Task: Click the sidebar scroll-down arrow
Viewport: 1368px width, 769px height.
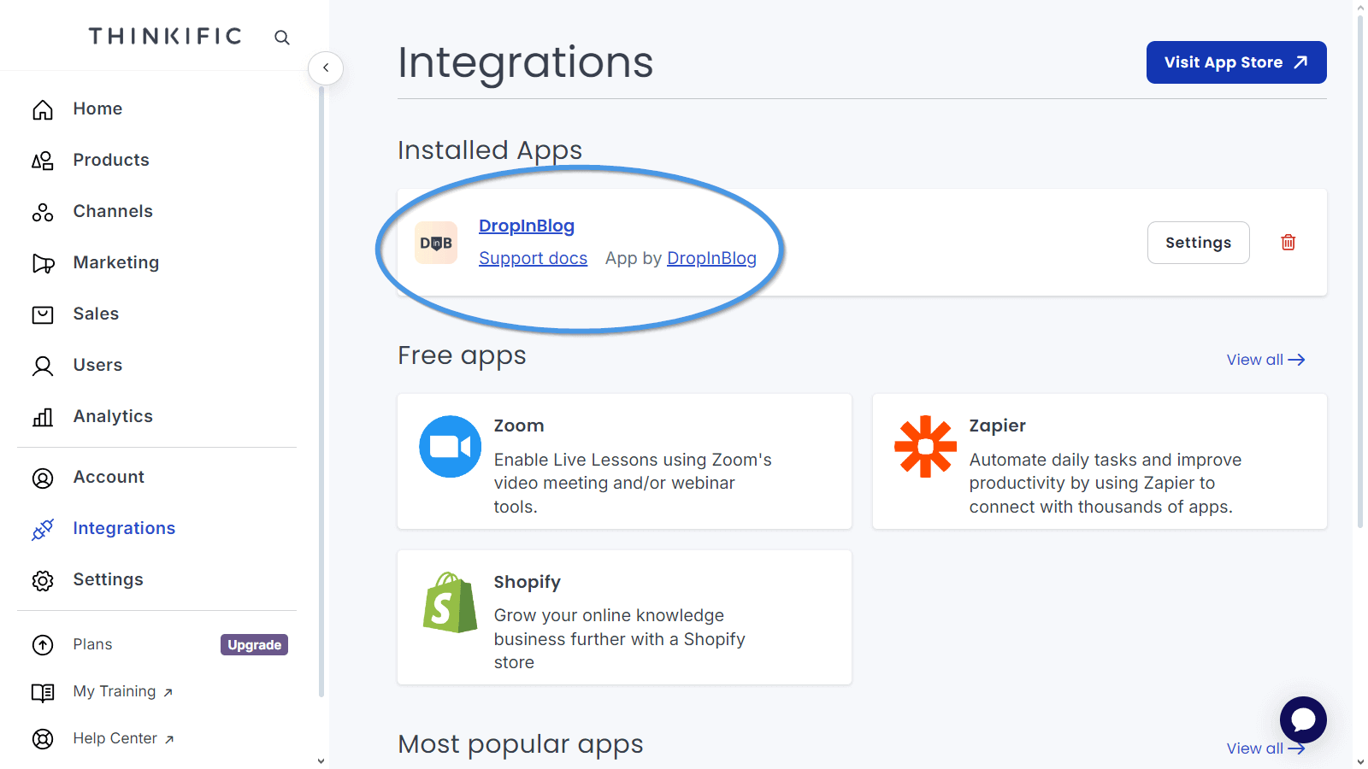Action: pyautogui.click(x=321, y=760)
